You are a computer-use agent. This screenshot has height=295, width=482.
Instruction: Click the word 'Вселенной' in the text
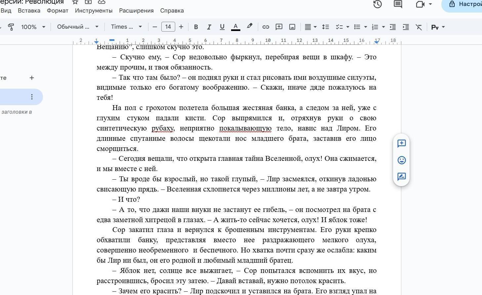(x=283, y=159)
